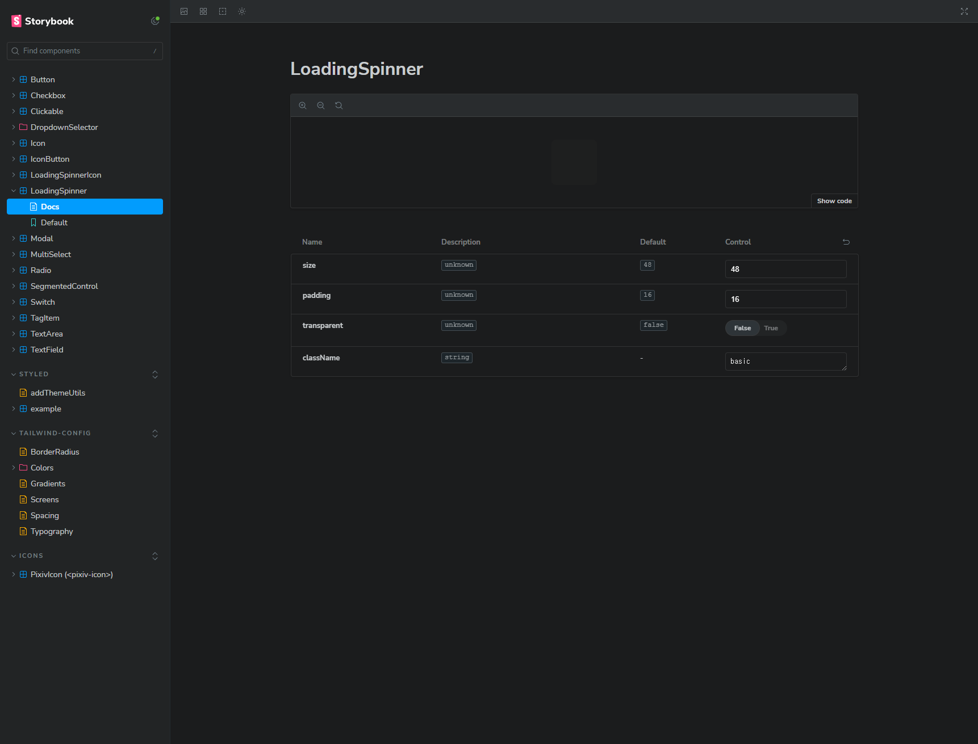Expand the Colors folder chevron
Screen dimensions: 978x744
tap(14, 468)
